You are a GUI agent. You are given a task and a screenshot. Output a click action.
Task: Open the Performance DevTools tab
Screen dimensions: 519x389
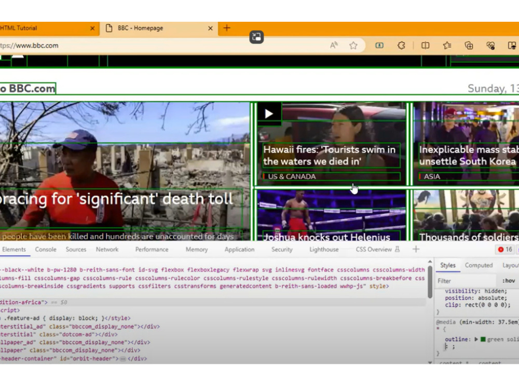152,249
